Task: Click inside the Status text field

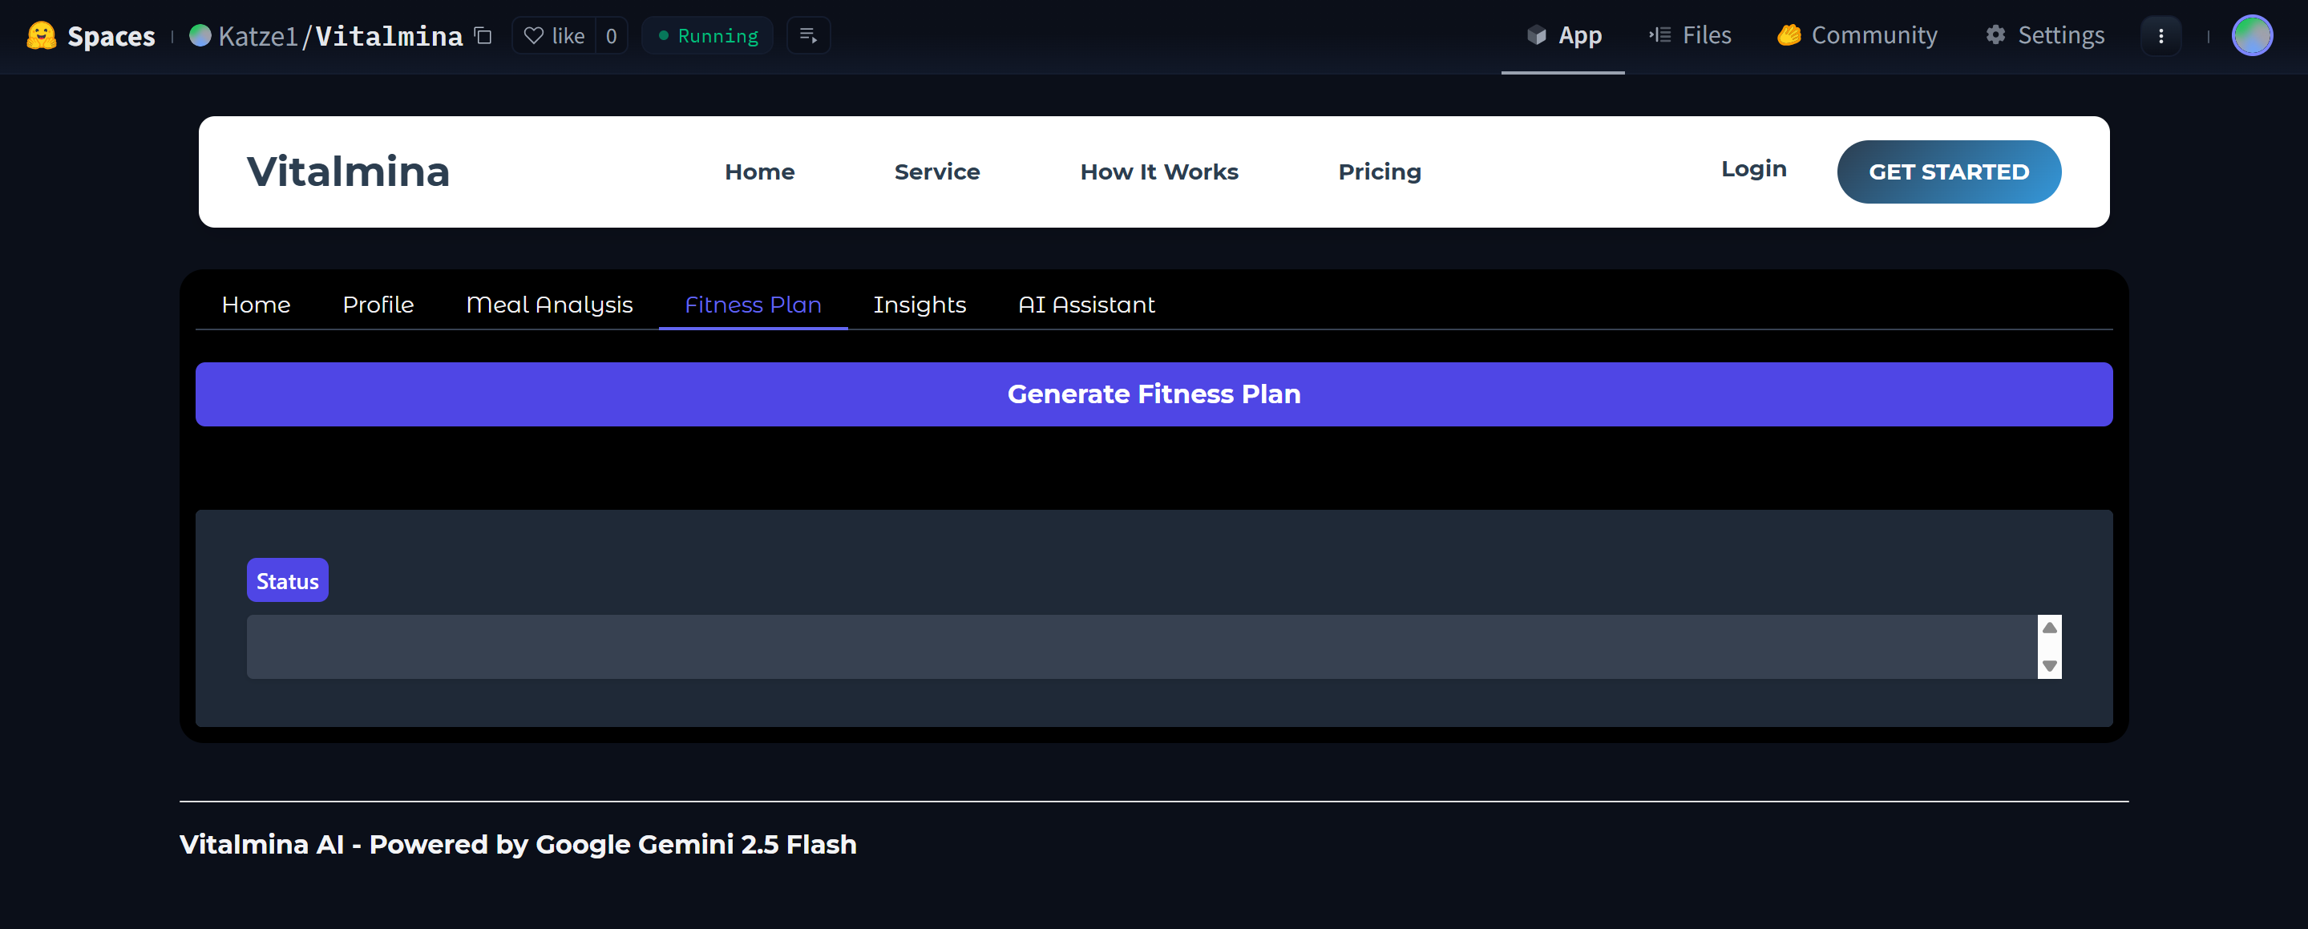Action: point(1138,646)
